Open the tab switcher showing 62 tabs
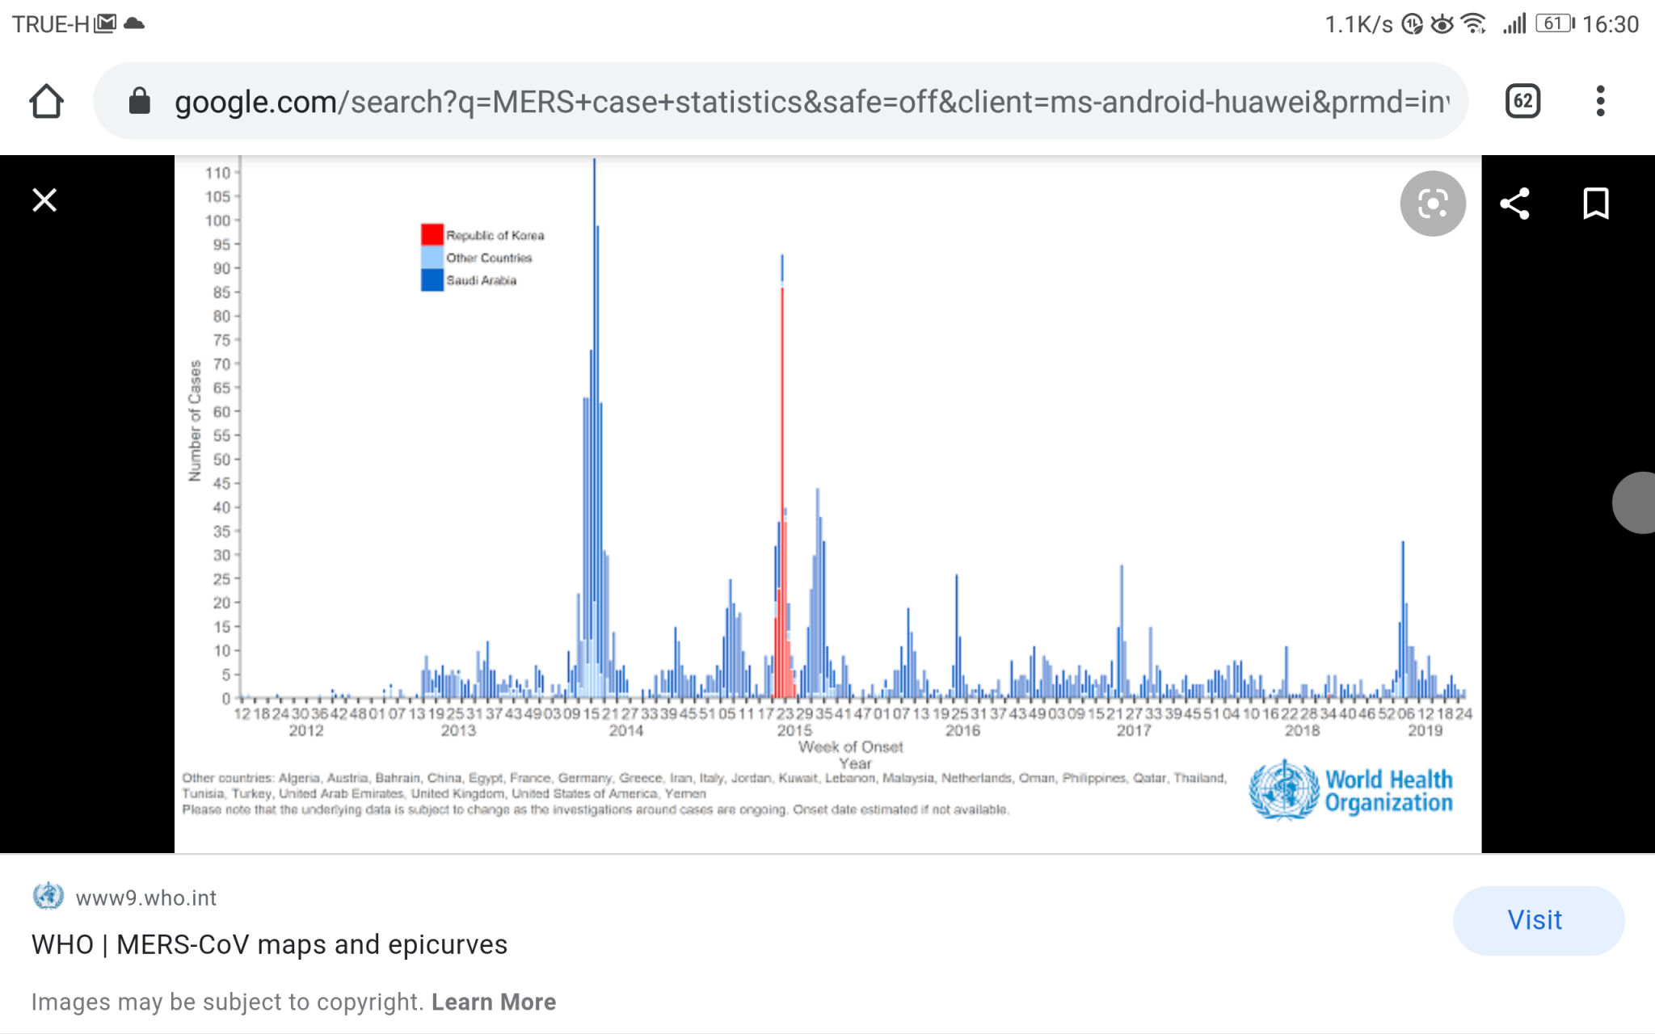The width and height of the screenshot is (1655, 1034). coord(1522,102)
